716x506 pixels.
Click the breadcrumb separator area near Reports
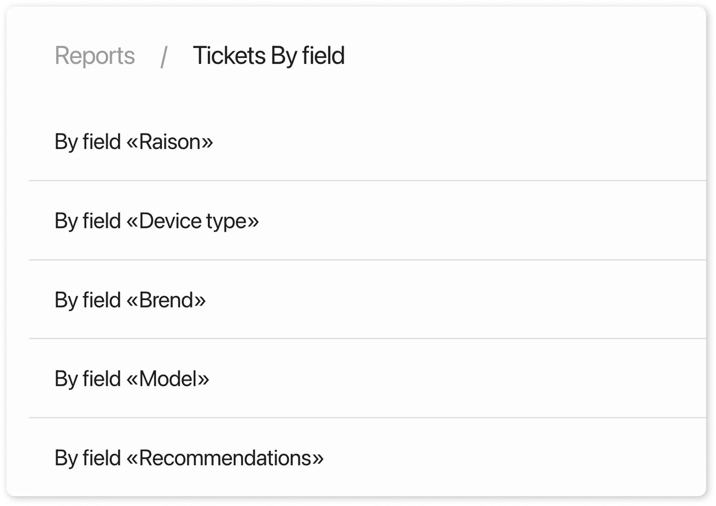(x=164, y=56)
